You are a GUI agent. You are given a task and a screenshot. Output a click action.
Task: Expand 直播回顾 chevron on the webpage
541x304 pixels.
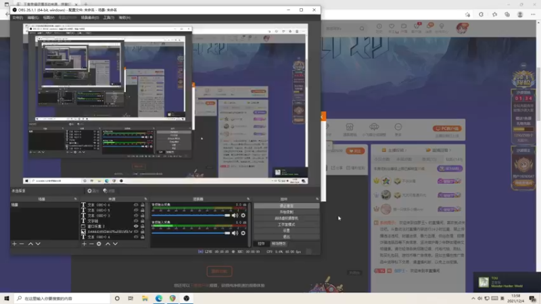coord(450,150)
